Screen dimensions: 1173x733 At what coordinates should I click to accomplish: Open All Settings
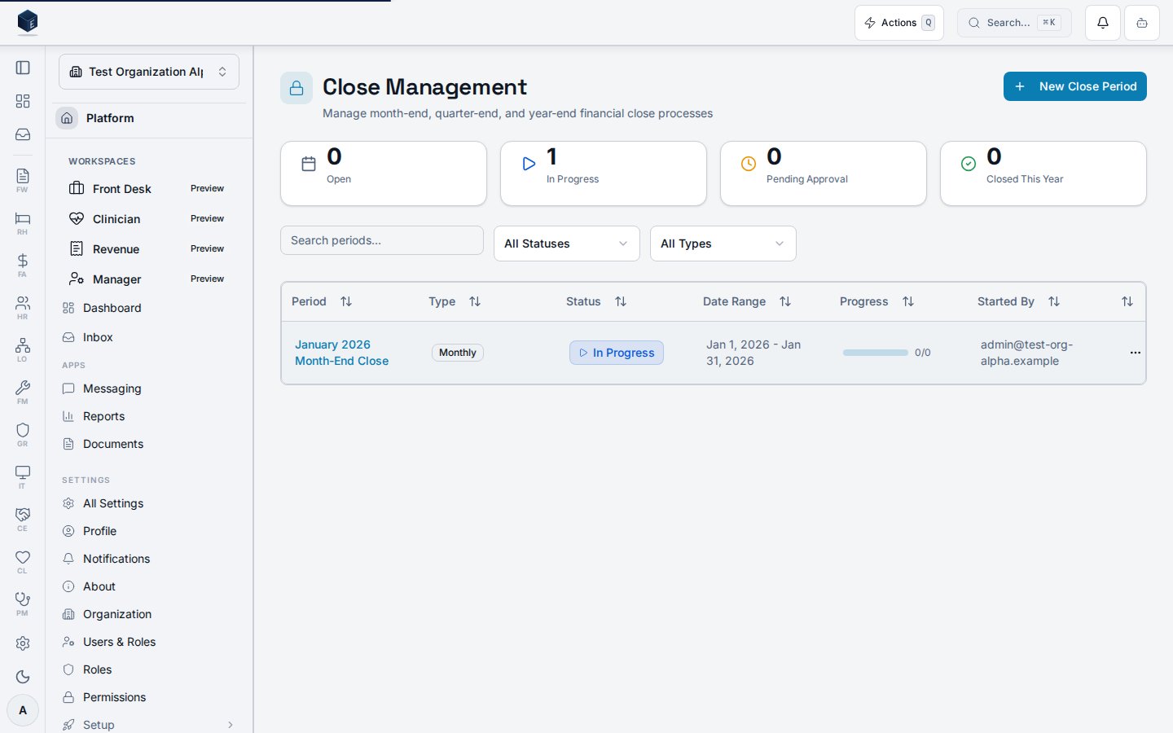pyautogui.click(x=149, y=503)
